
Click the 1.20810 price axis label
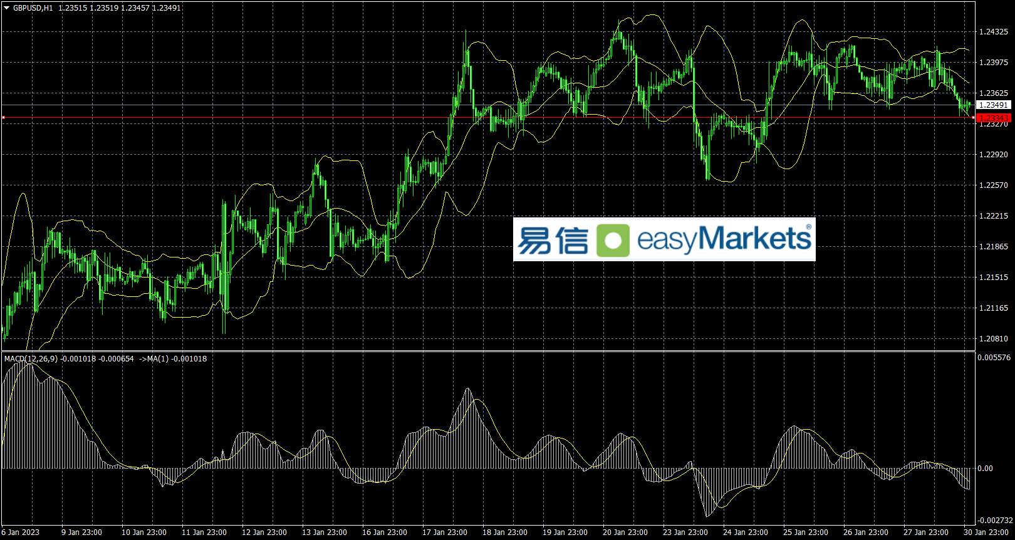pyautogui.click(x=994, y=339)
